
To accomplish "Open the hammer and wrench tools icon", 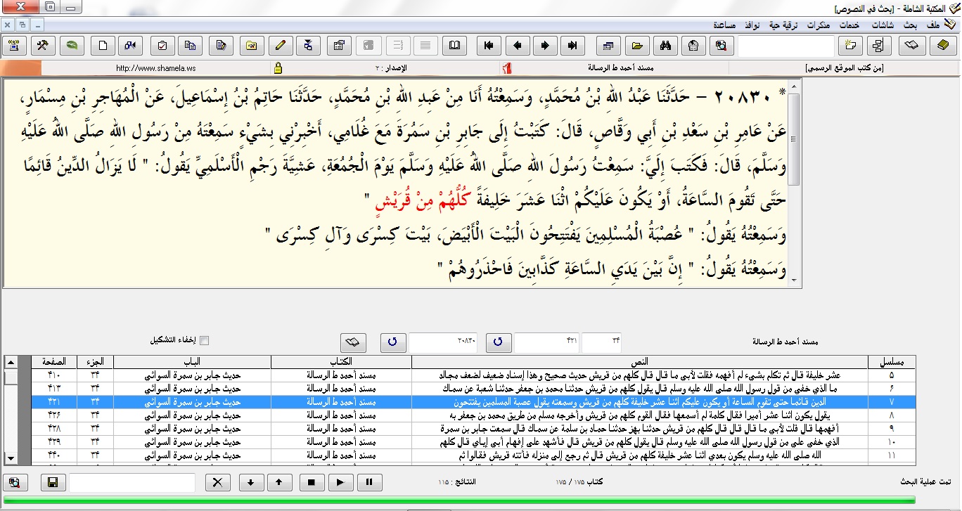I will point(43,46).
